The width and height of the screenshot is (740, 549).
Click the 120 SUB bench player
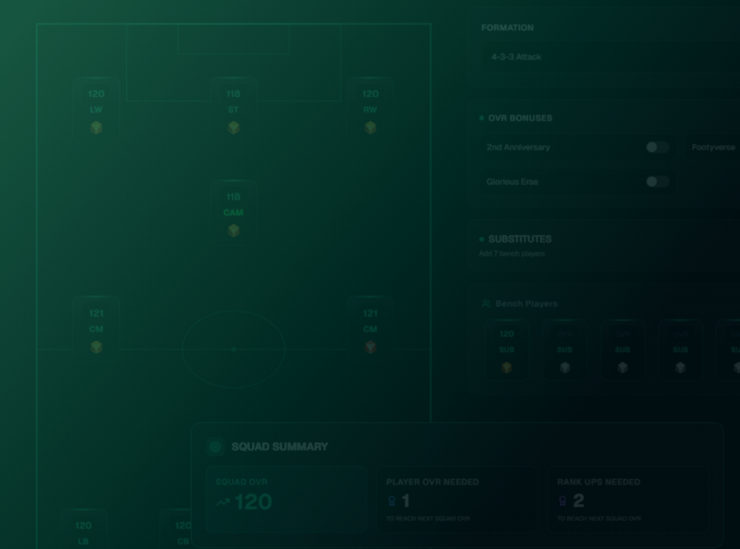pos(506,350)
